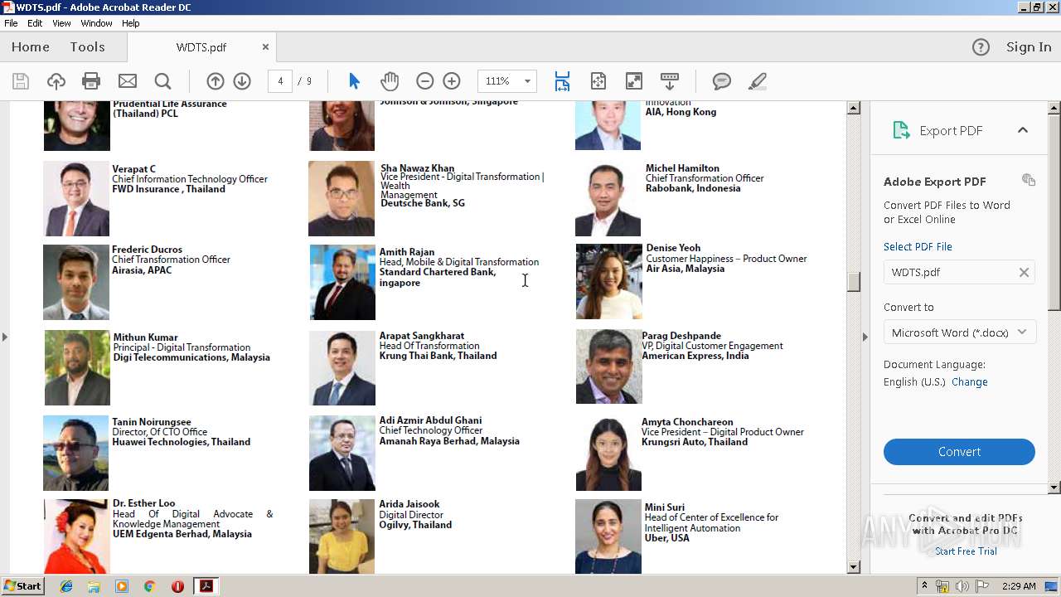Viewport: 1061px width, 597px height.
Task: Open the Find text magnifier
Action: coord(163,81)
